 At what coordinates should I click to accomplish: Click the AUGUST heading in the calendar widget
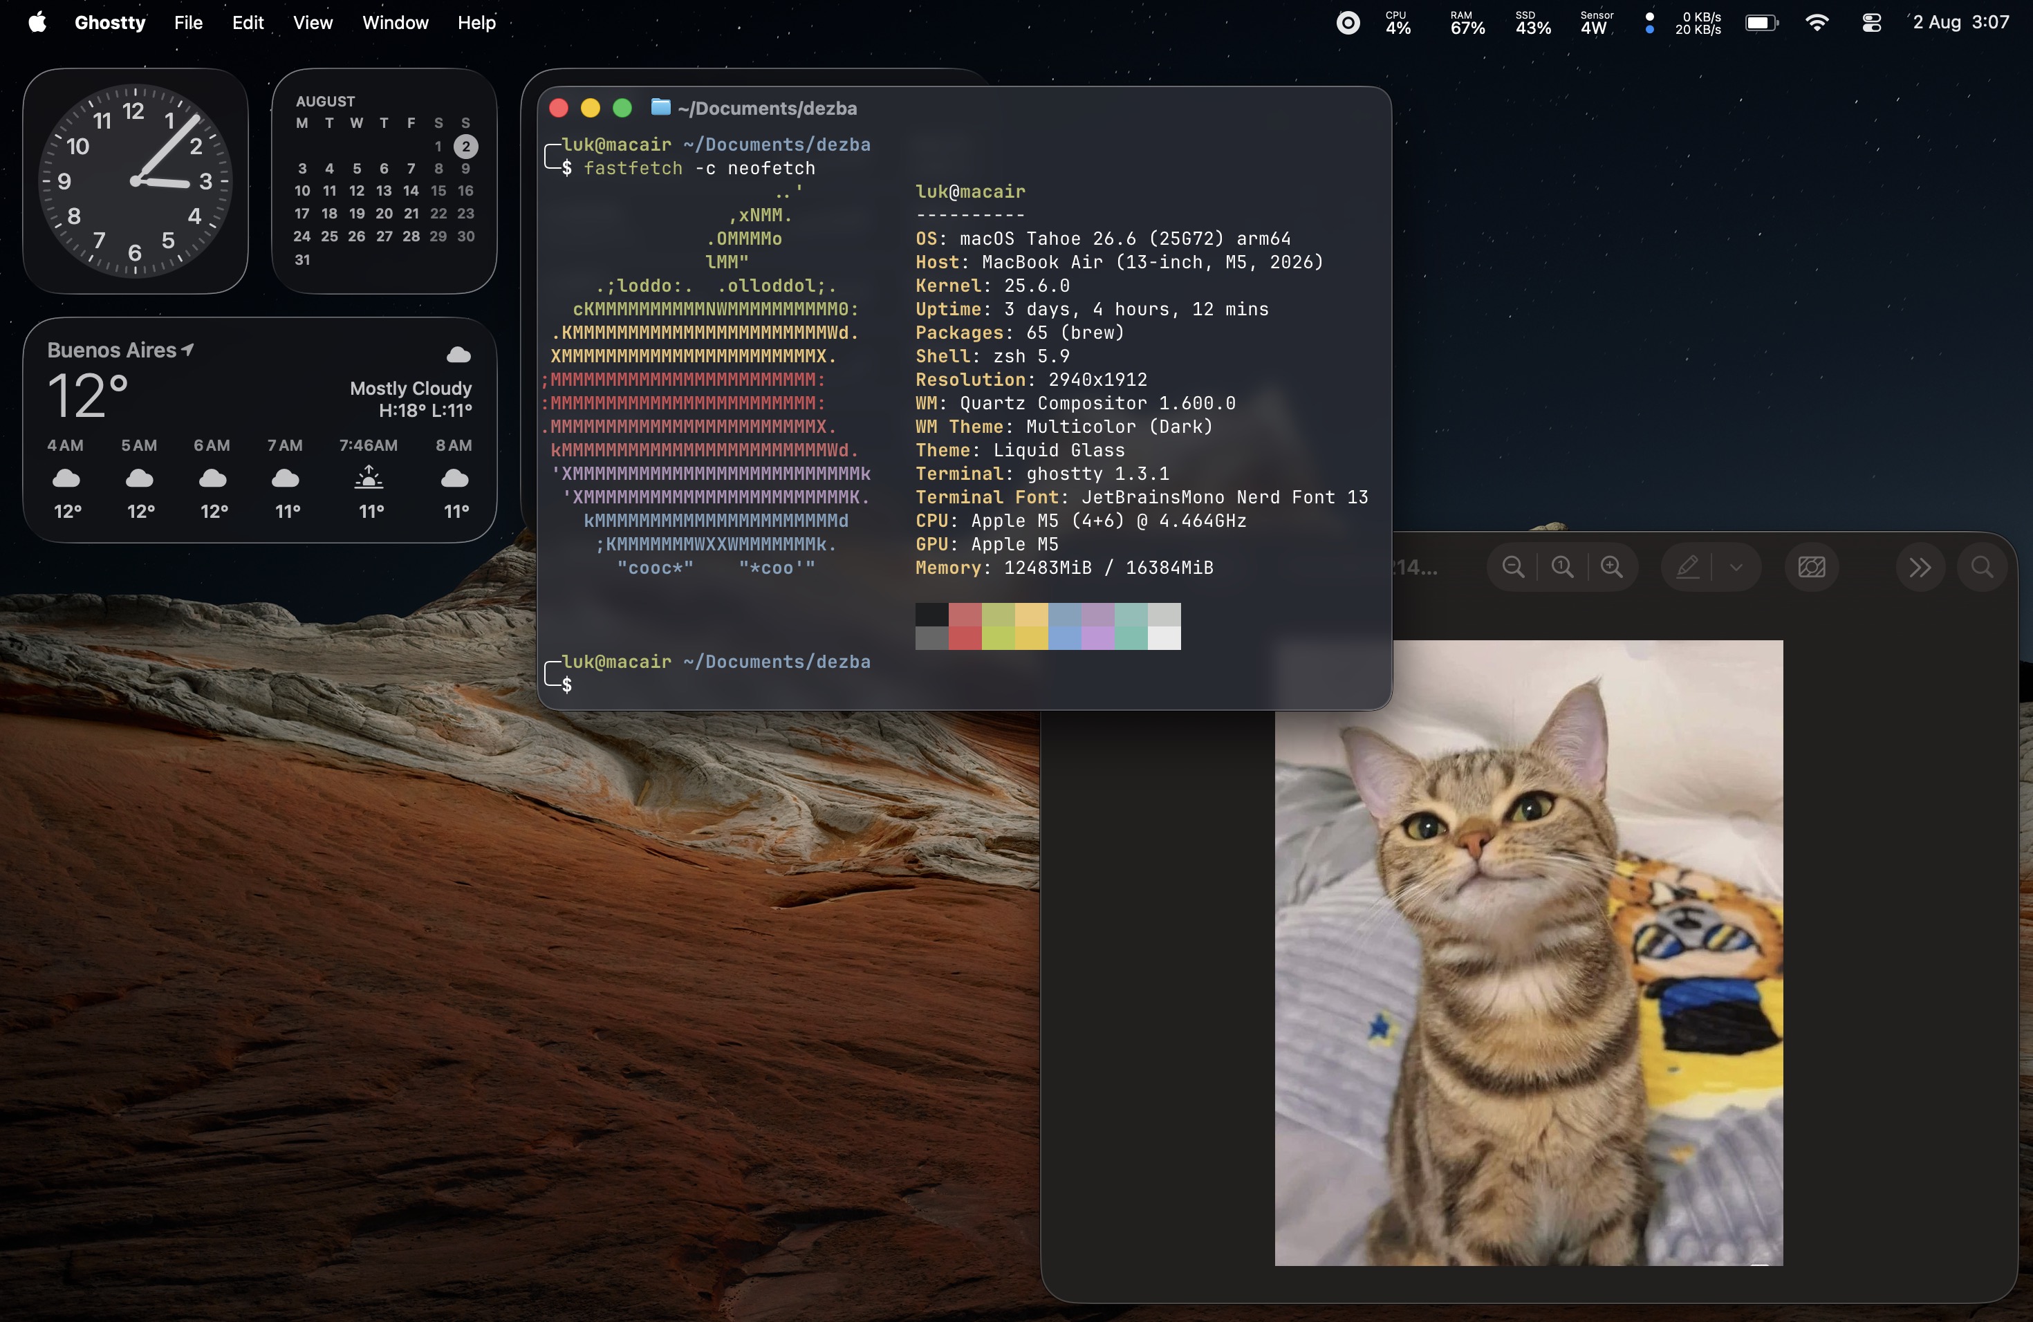click(324, 101)
